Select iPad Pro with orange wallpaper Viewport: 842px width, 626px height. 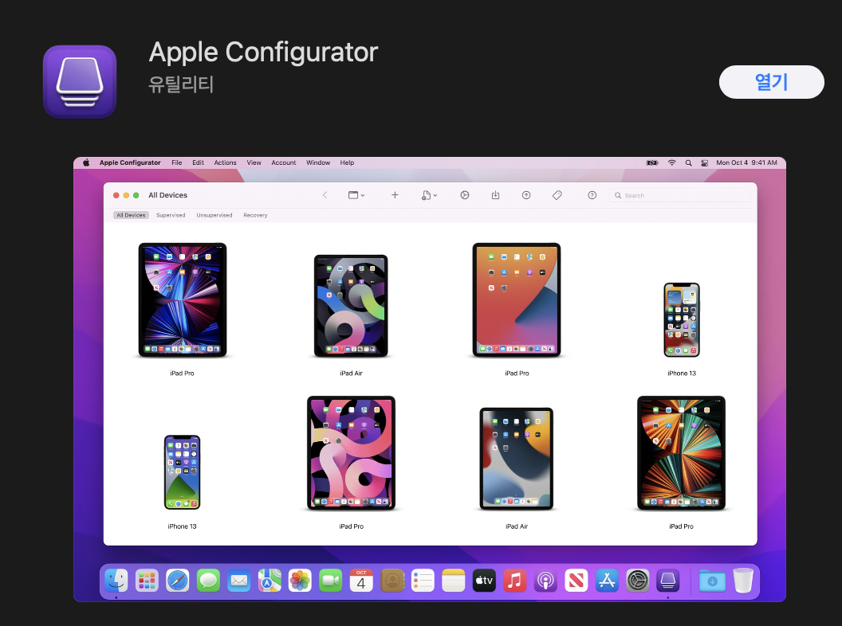tap(517, 299)
